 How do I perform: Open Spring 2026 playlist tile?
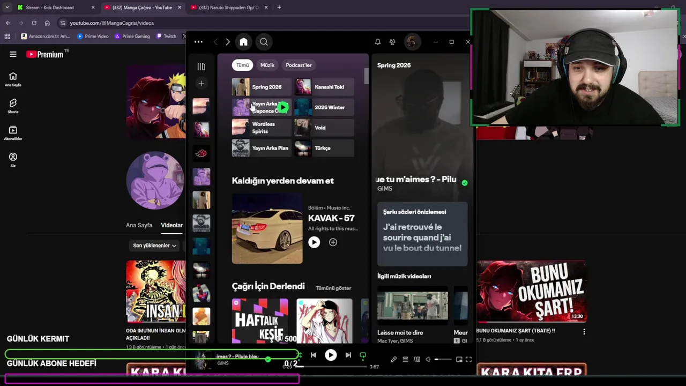pyautogui.click(x=262, y=87)
